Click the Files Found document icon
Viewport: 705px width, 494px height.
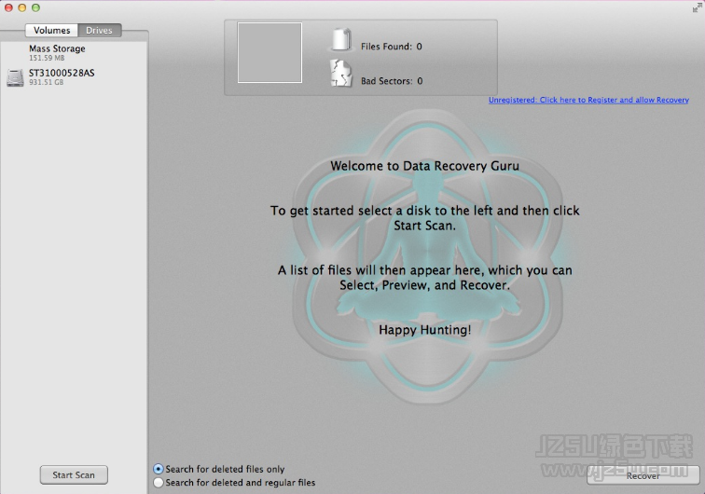point(341,39)
